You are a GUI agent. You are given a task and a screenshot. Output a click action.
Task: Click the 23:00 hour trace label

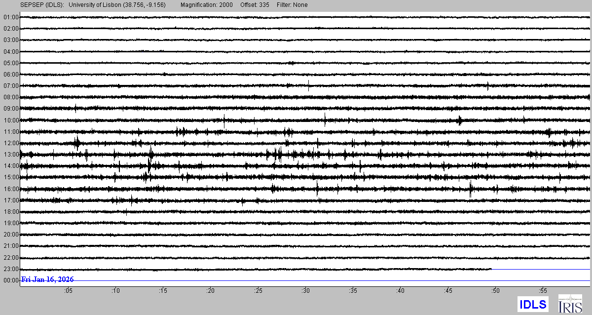coord(11,269)
